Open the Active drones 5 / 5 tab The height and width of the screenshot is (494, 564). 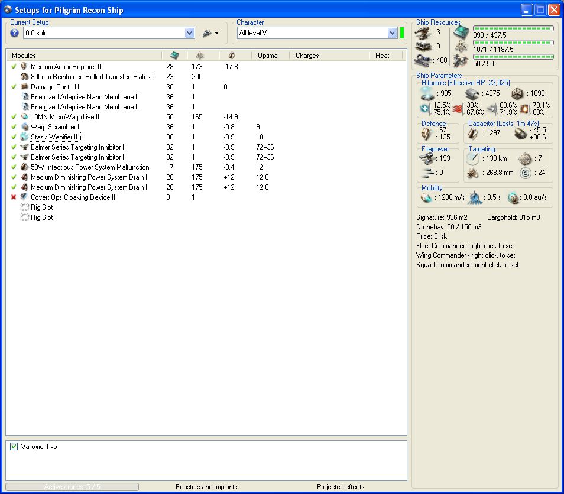[x=72, y=487]
